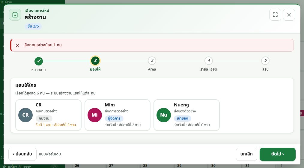The width and height of the screenshot is (304, 168).
Task: Open the แบบฟอร์มเดิม link
Action: (x=50, y=154)
